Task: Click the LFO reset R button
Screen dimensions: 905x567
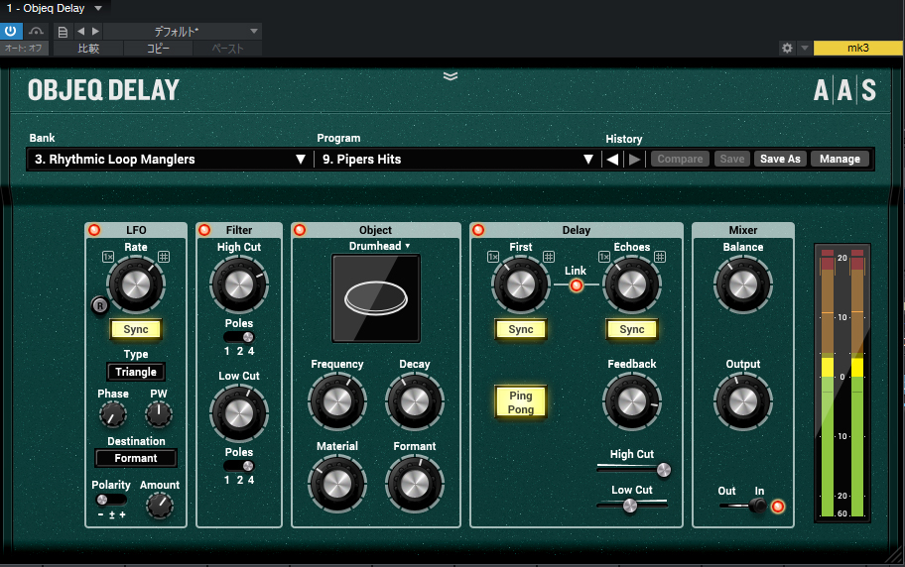Action: [100, 305]
